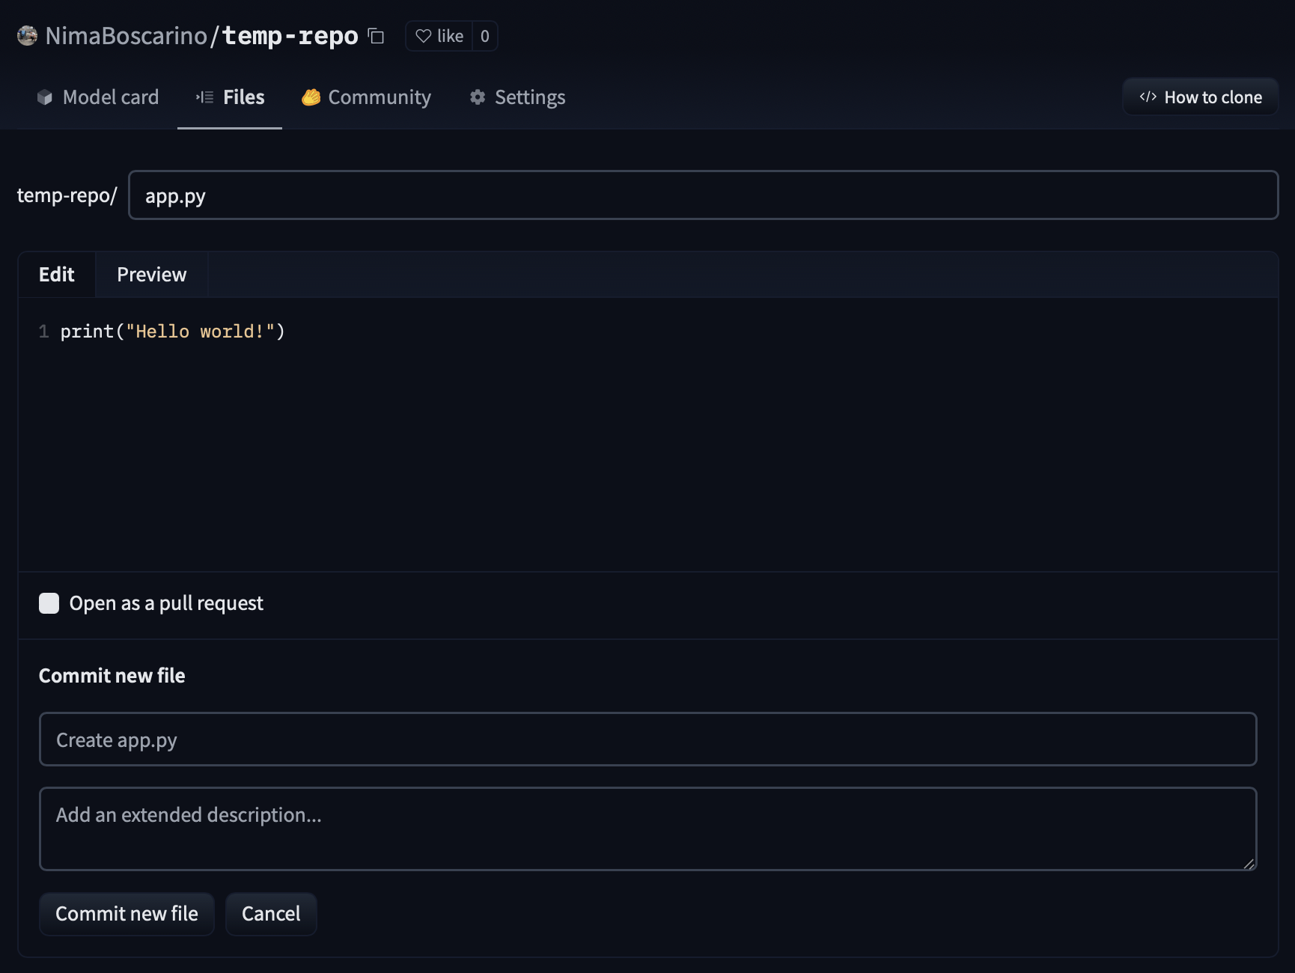Viewport: 1295px width, 973px height.
Task: Focus the commit message Create app.py field
Action: [647, 739]
